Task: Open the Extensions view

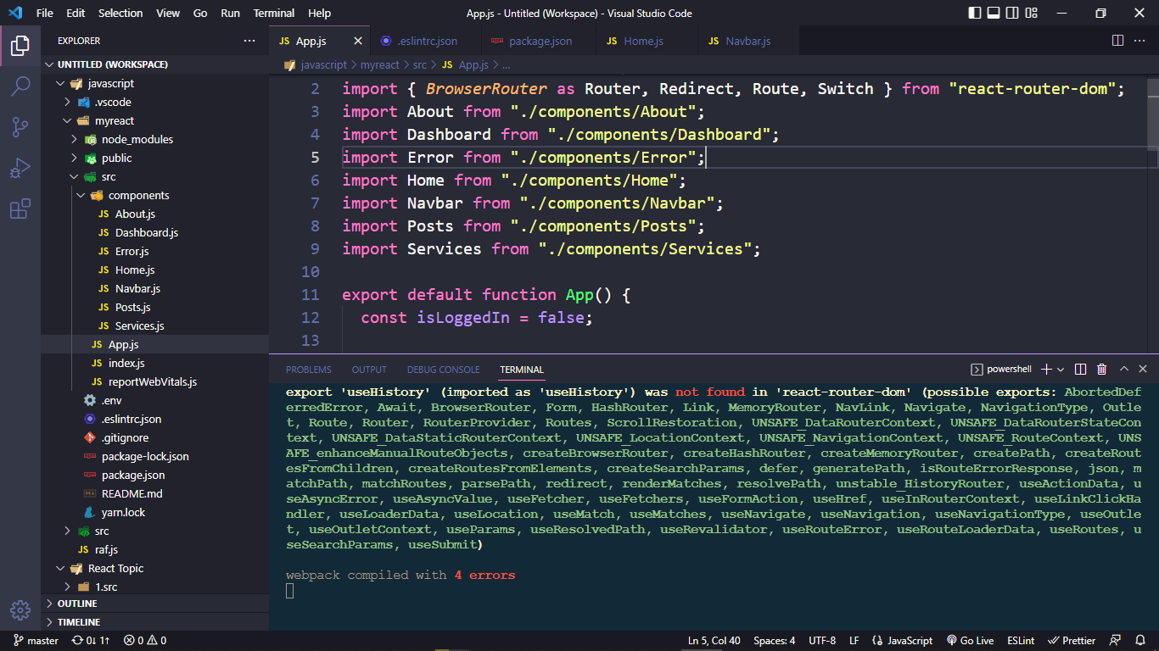Action: point(20,209)
